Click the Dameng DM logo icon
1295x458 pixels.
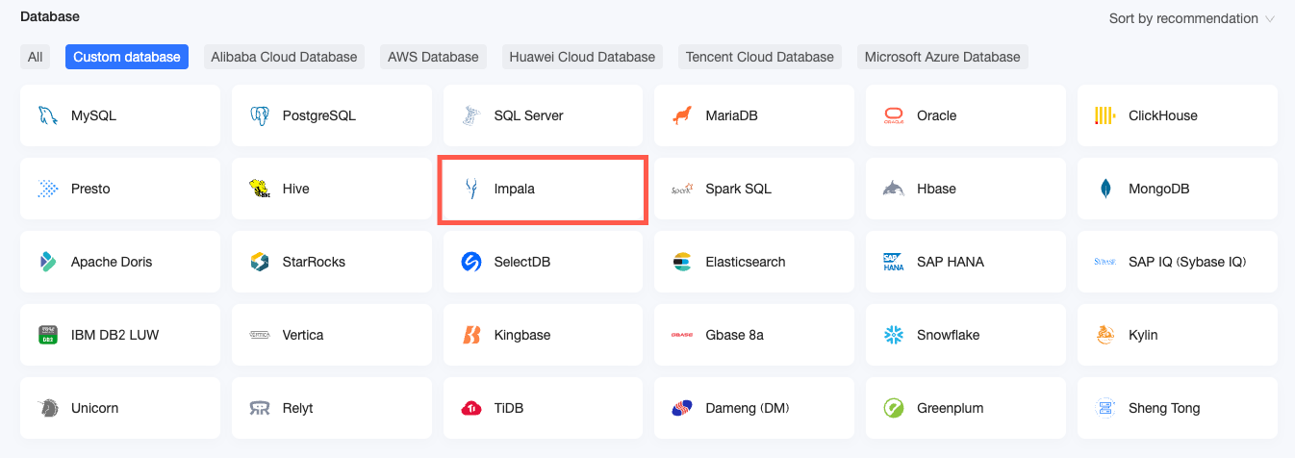tap(682, 408)
